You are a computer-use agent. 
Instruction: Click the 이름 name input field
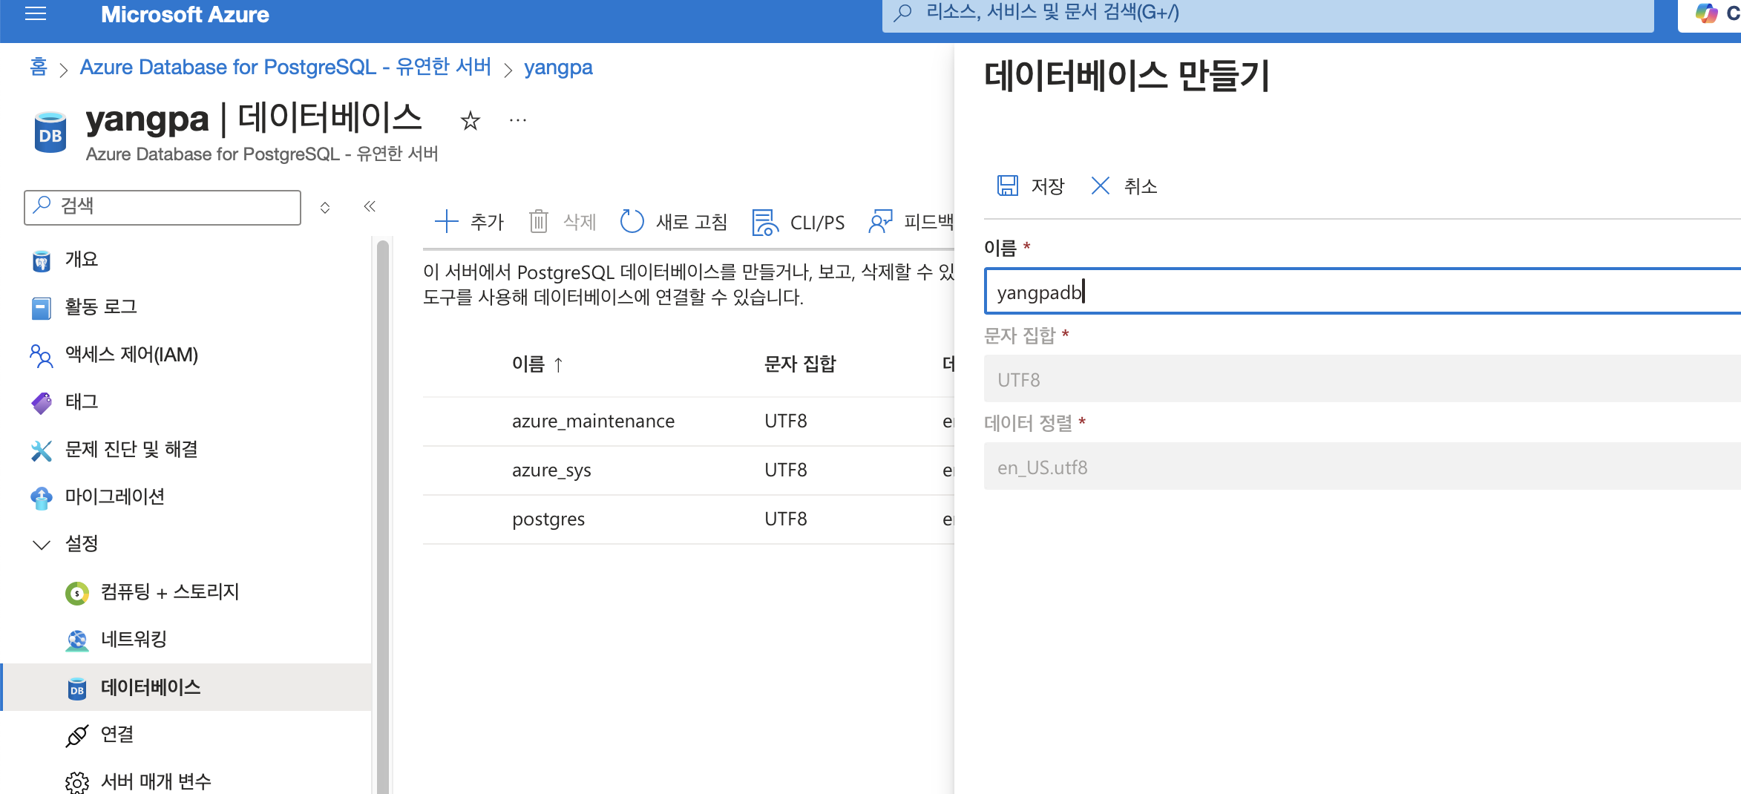point(1363,292)
